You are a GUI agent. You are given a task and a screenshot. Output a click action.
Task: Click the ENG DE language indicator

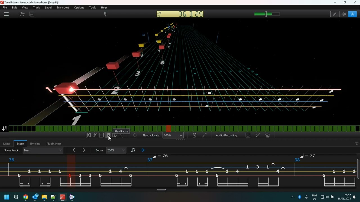314,197
